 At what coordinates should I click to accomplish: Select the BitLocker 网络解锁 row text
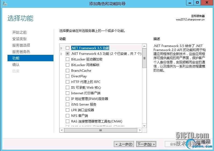pyautogui.click(x=85, y=65)
